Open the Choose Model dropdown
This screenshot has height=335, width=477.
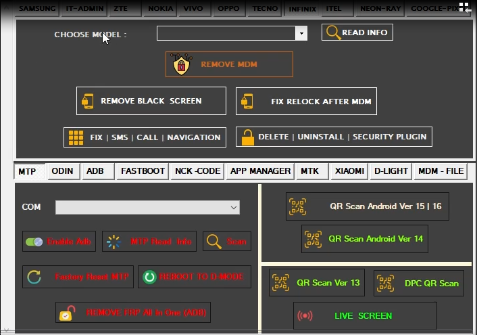301,33
